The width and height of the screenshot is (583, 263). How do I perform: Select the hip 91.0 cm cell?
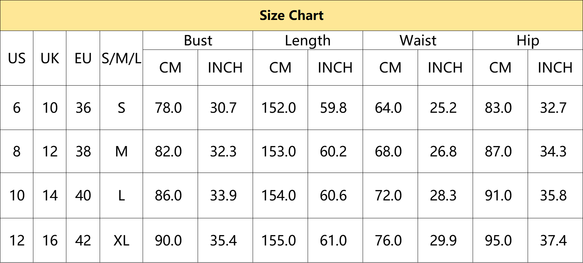click(x=500, y=195)
